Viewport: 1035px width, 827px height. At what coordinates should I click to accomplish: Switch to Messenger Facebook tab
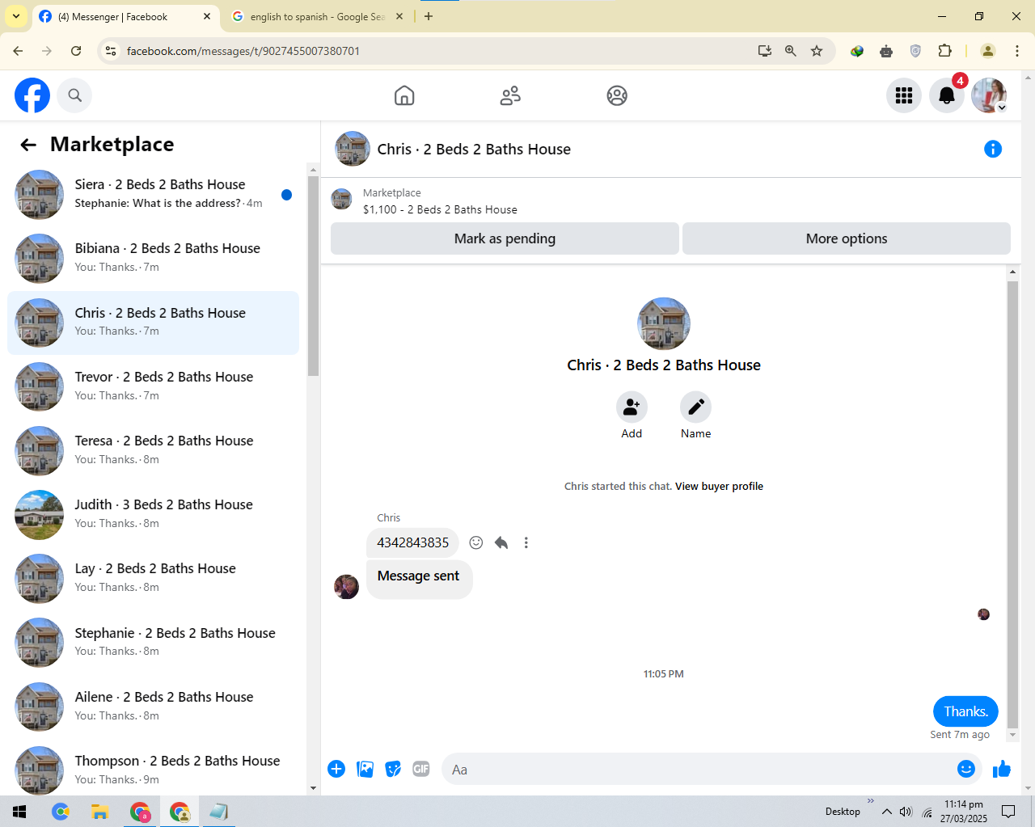tap(125, 16)
